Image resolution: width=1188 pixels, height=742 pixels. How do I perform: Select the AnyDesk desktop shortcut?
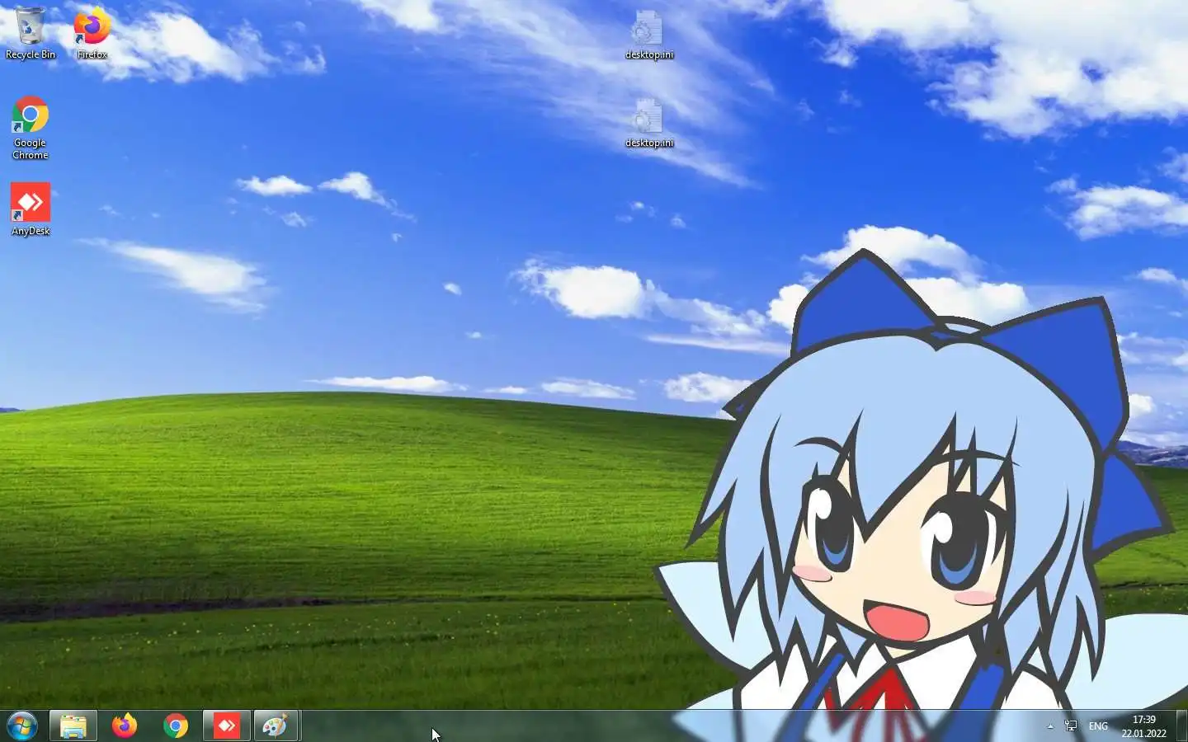[x=31, y=209]
